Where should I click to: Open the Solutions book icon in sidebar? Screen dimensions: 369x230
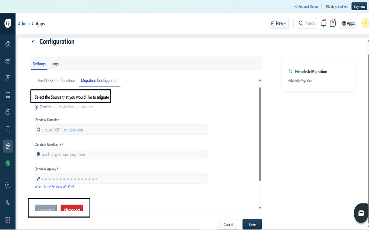[8, 95]
